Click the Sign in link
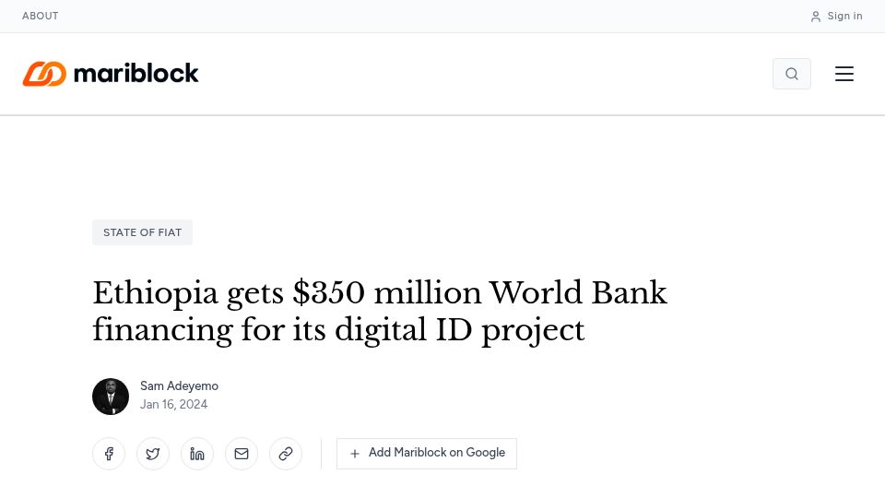The image size is (885, 498). (836, 17)
